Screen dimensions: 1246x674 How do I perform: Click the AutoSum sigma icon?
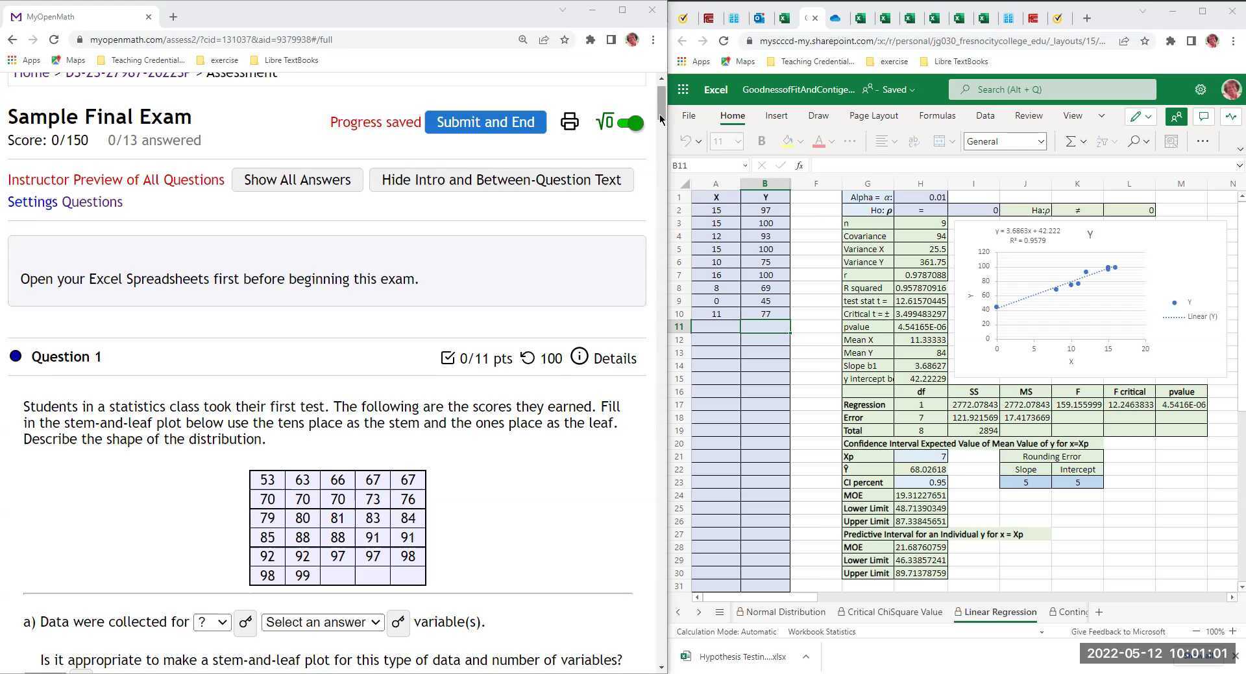click(1070, 141)
